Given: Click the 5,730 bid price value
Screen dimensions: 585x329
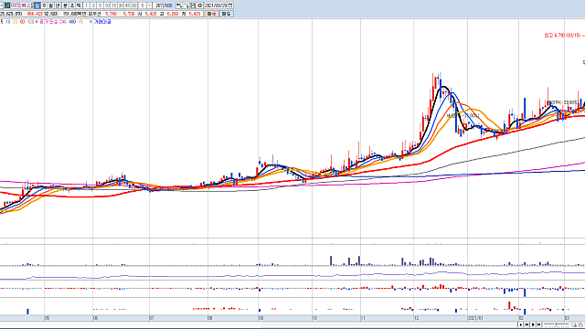Looking at the screenshot, I should [129, 14].
